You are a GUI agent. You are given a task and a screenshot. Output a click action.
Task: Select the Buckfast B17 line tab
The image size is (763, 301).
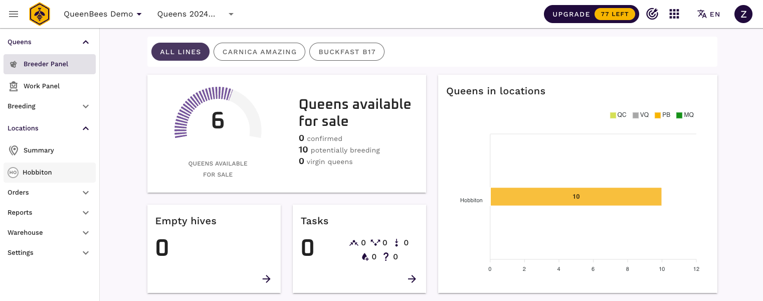point(347,52)
